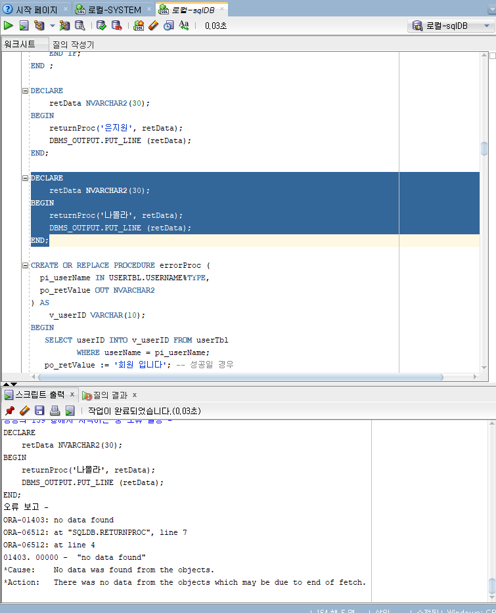Viewport: 496px width, 613px height.
Task: Click the Rollback icon
Action: click(117, 26)
